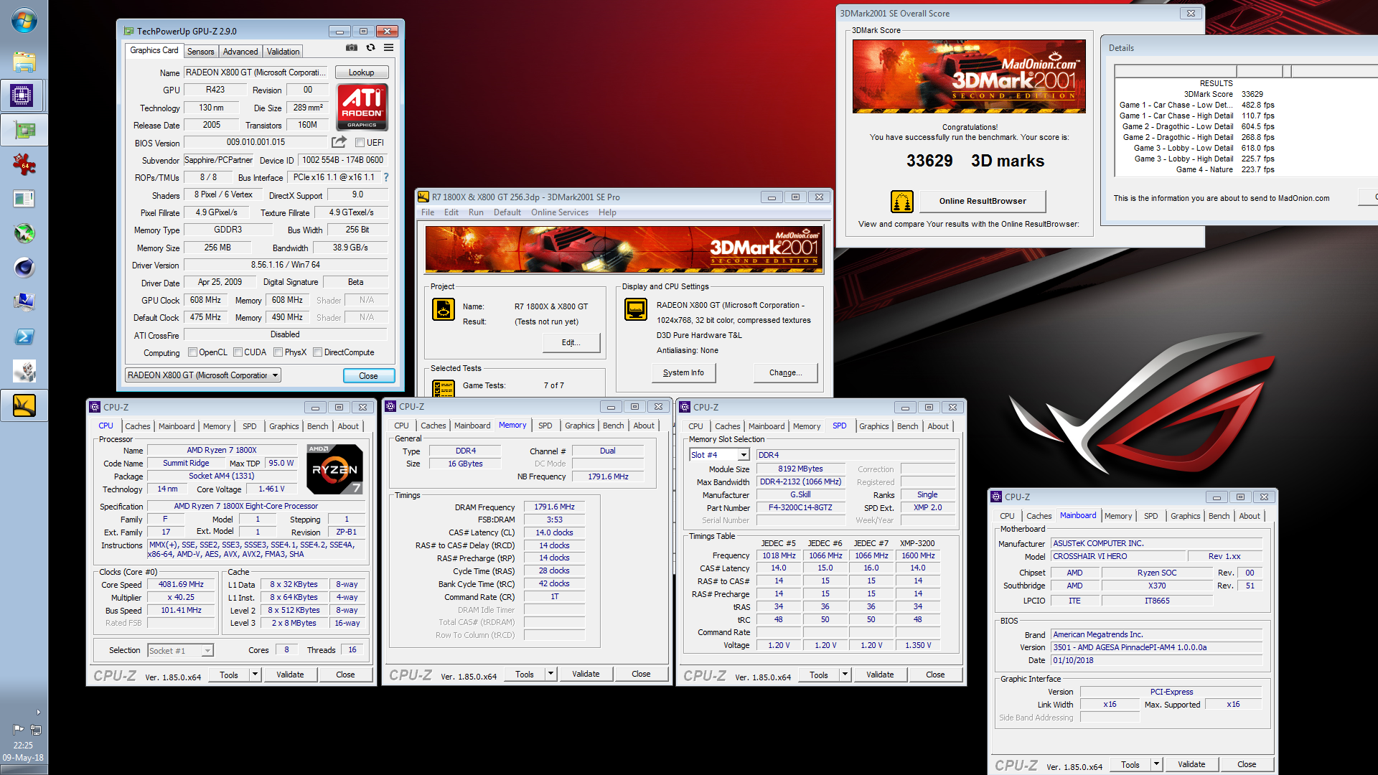Switch to Advanced tab in GPU-Z
This screenshot has height=775, width=1378.
tap(240, 52)
